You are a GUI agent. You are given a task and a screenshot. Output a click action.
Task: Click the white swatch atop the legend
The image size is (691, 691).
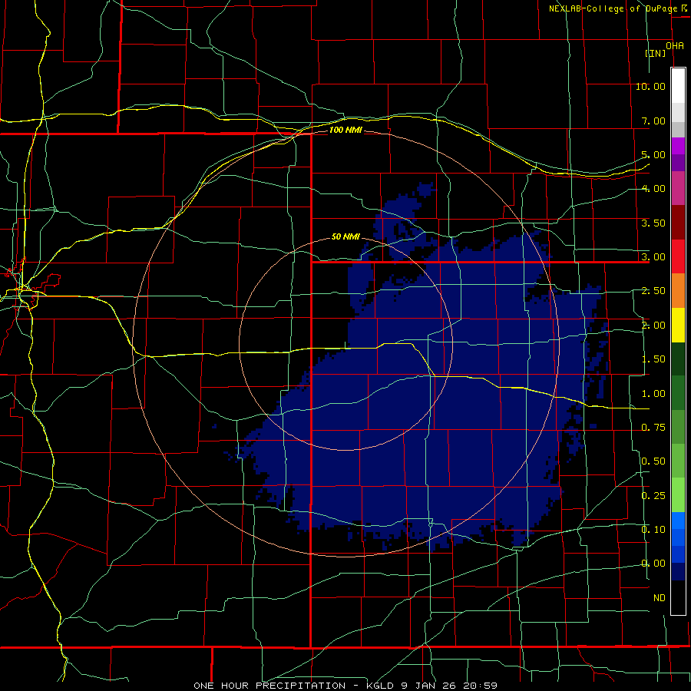tap(678, 85)
